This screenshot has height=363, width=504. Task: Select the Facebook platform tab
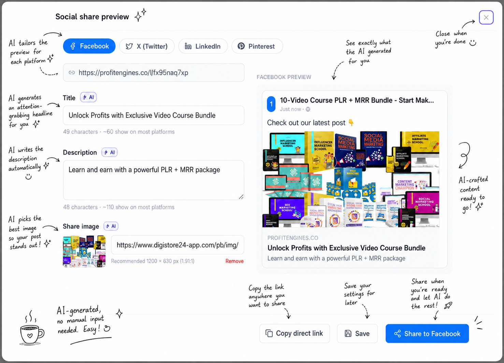(x=89, y=46)
